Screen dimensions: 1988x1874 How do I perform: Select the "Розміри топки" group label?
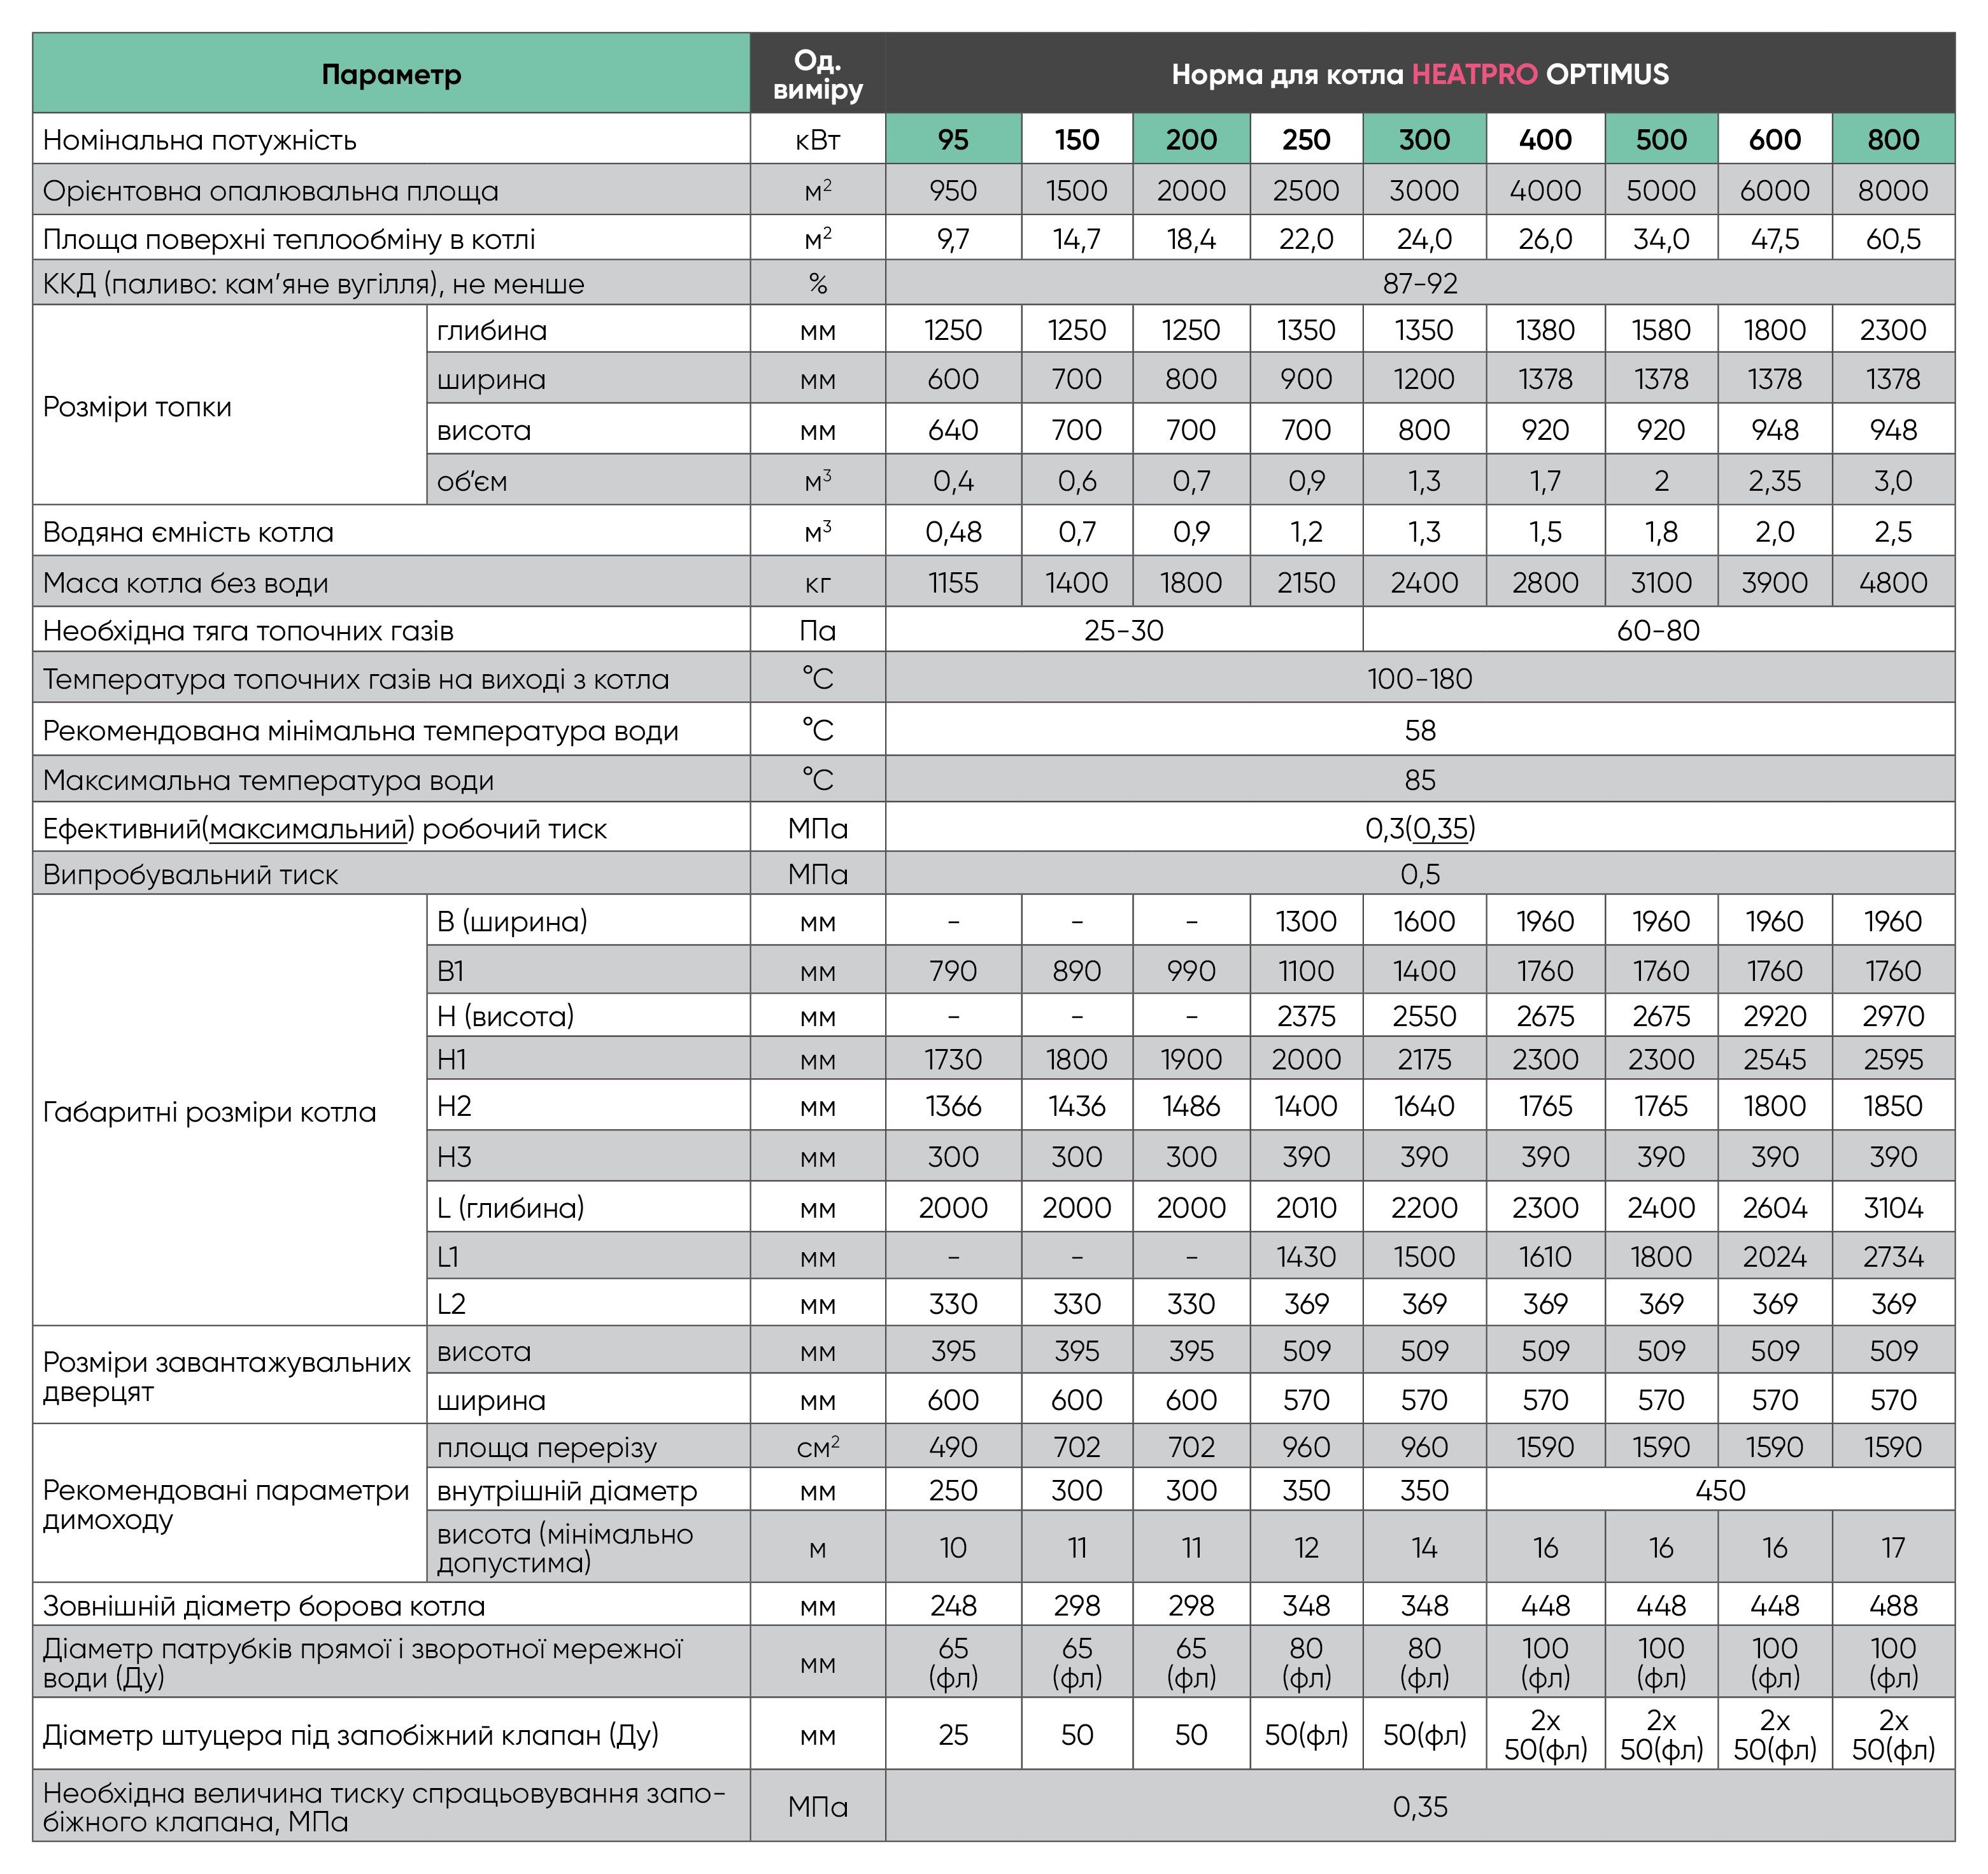coord(137,405)
